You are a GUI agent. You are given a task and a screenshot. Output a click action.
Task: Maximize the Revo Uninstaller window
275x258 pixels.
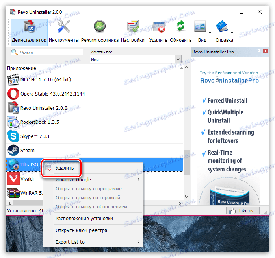242,12
